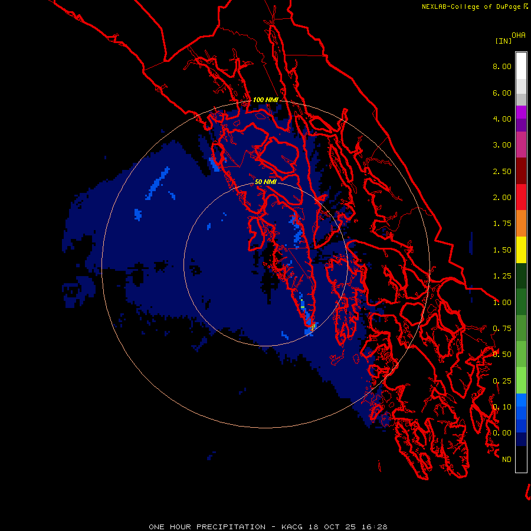Viewport: 531px width, 531px height.
Task: Click the 100 NMI range ring label
Action: click(265, 100)
